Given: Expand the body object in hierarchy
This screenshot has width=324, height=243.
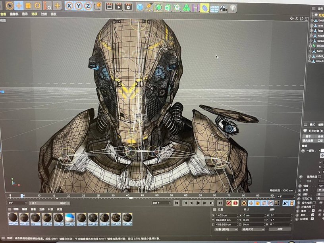Looking at the screenshot, I should (x=312, y=21).
